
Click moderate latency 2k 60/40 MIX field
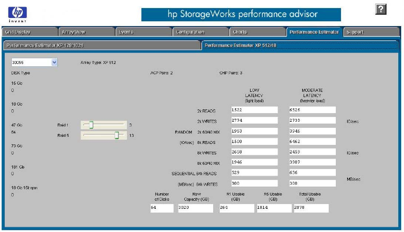(x=313, y=131)
